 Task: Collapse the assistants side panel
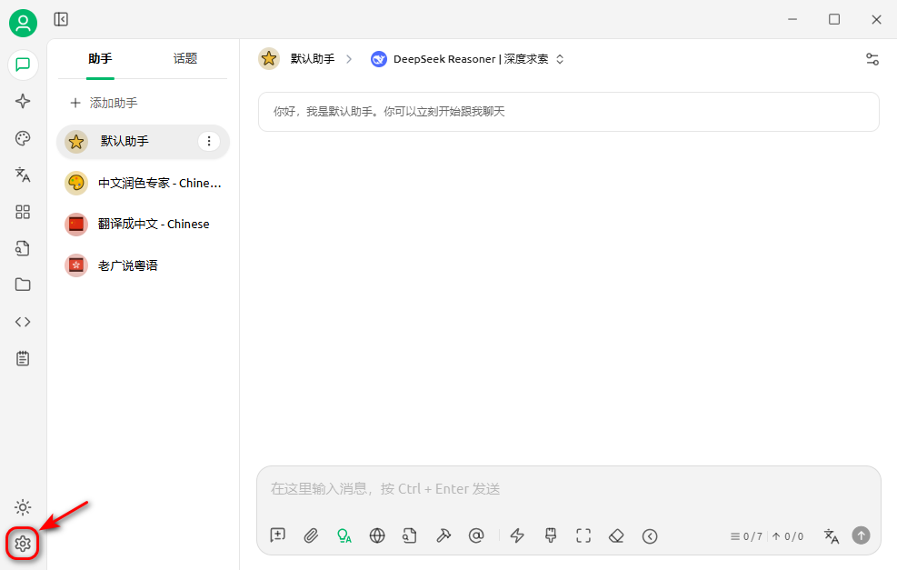(61, 19)
